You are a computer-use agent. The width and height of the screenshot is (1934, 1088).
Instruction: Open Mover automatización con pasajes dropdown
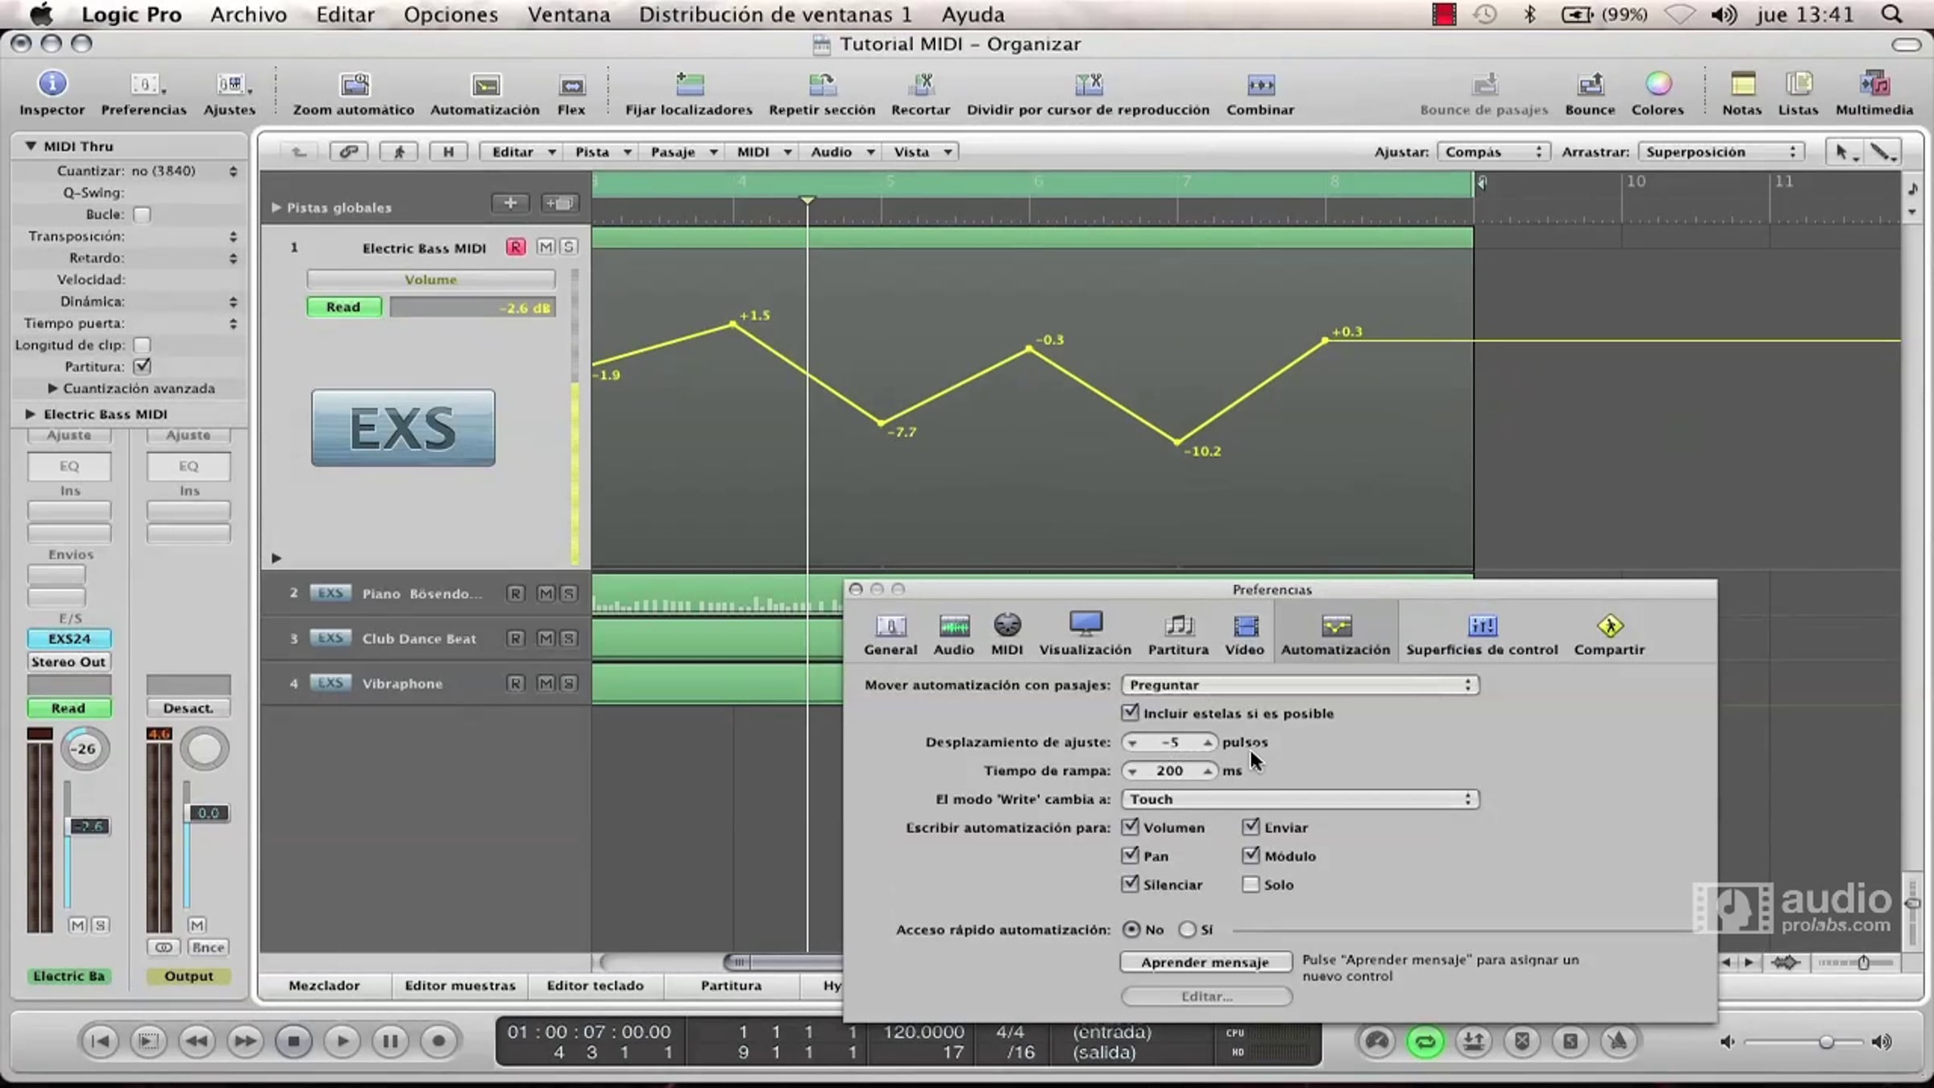pyautogui.click(x=1299, y=684)
